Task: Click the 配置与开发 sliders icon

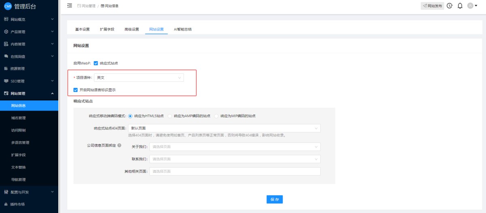Action: 6,192
